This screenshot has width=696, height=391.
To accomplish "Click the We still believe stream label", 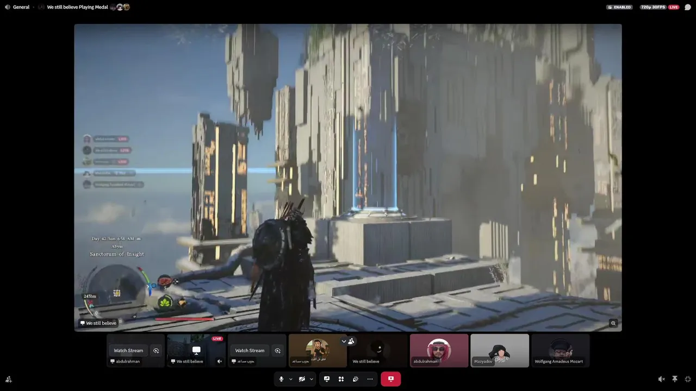I will [x=98, y=323].
